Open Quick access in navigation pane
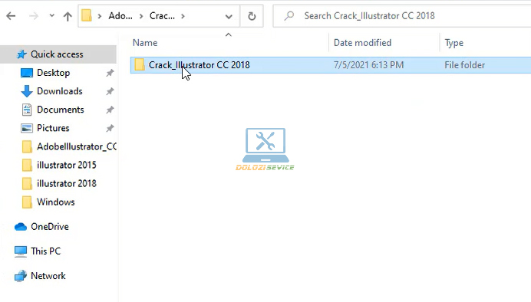This screenshot has width=531, height=302. 57,54
